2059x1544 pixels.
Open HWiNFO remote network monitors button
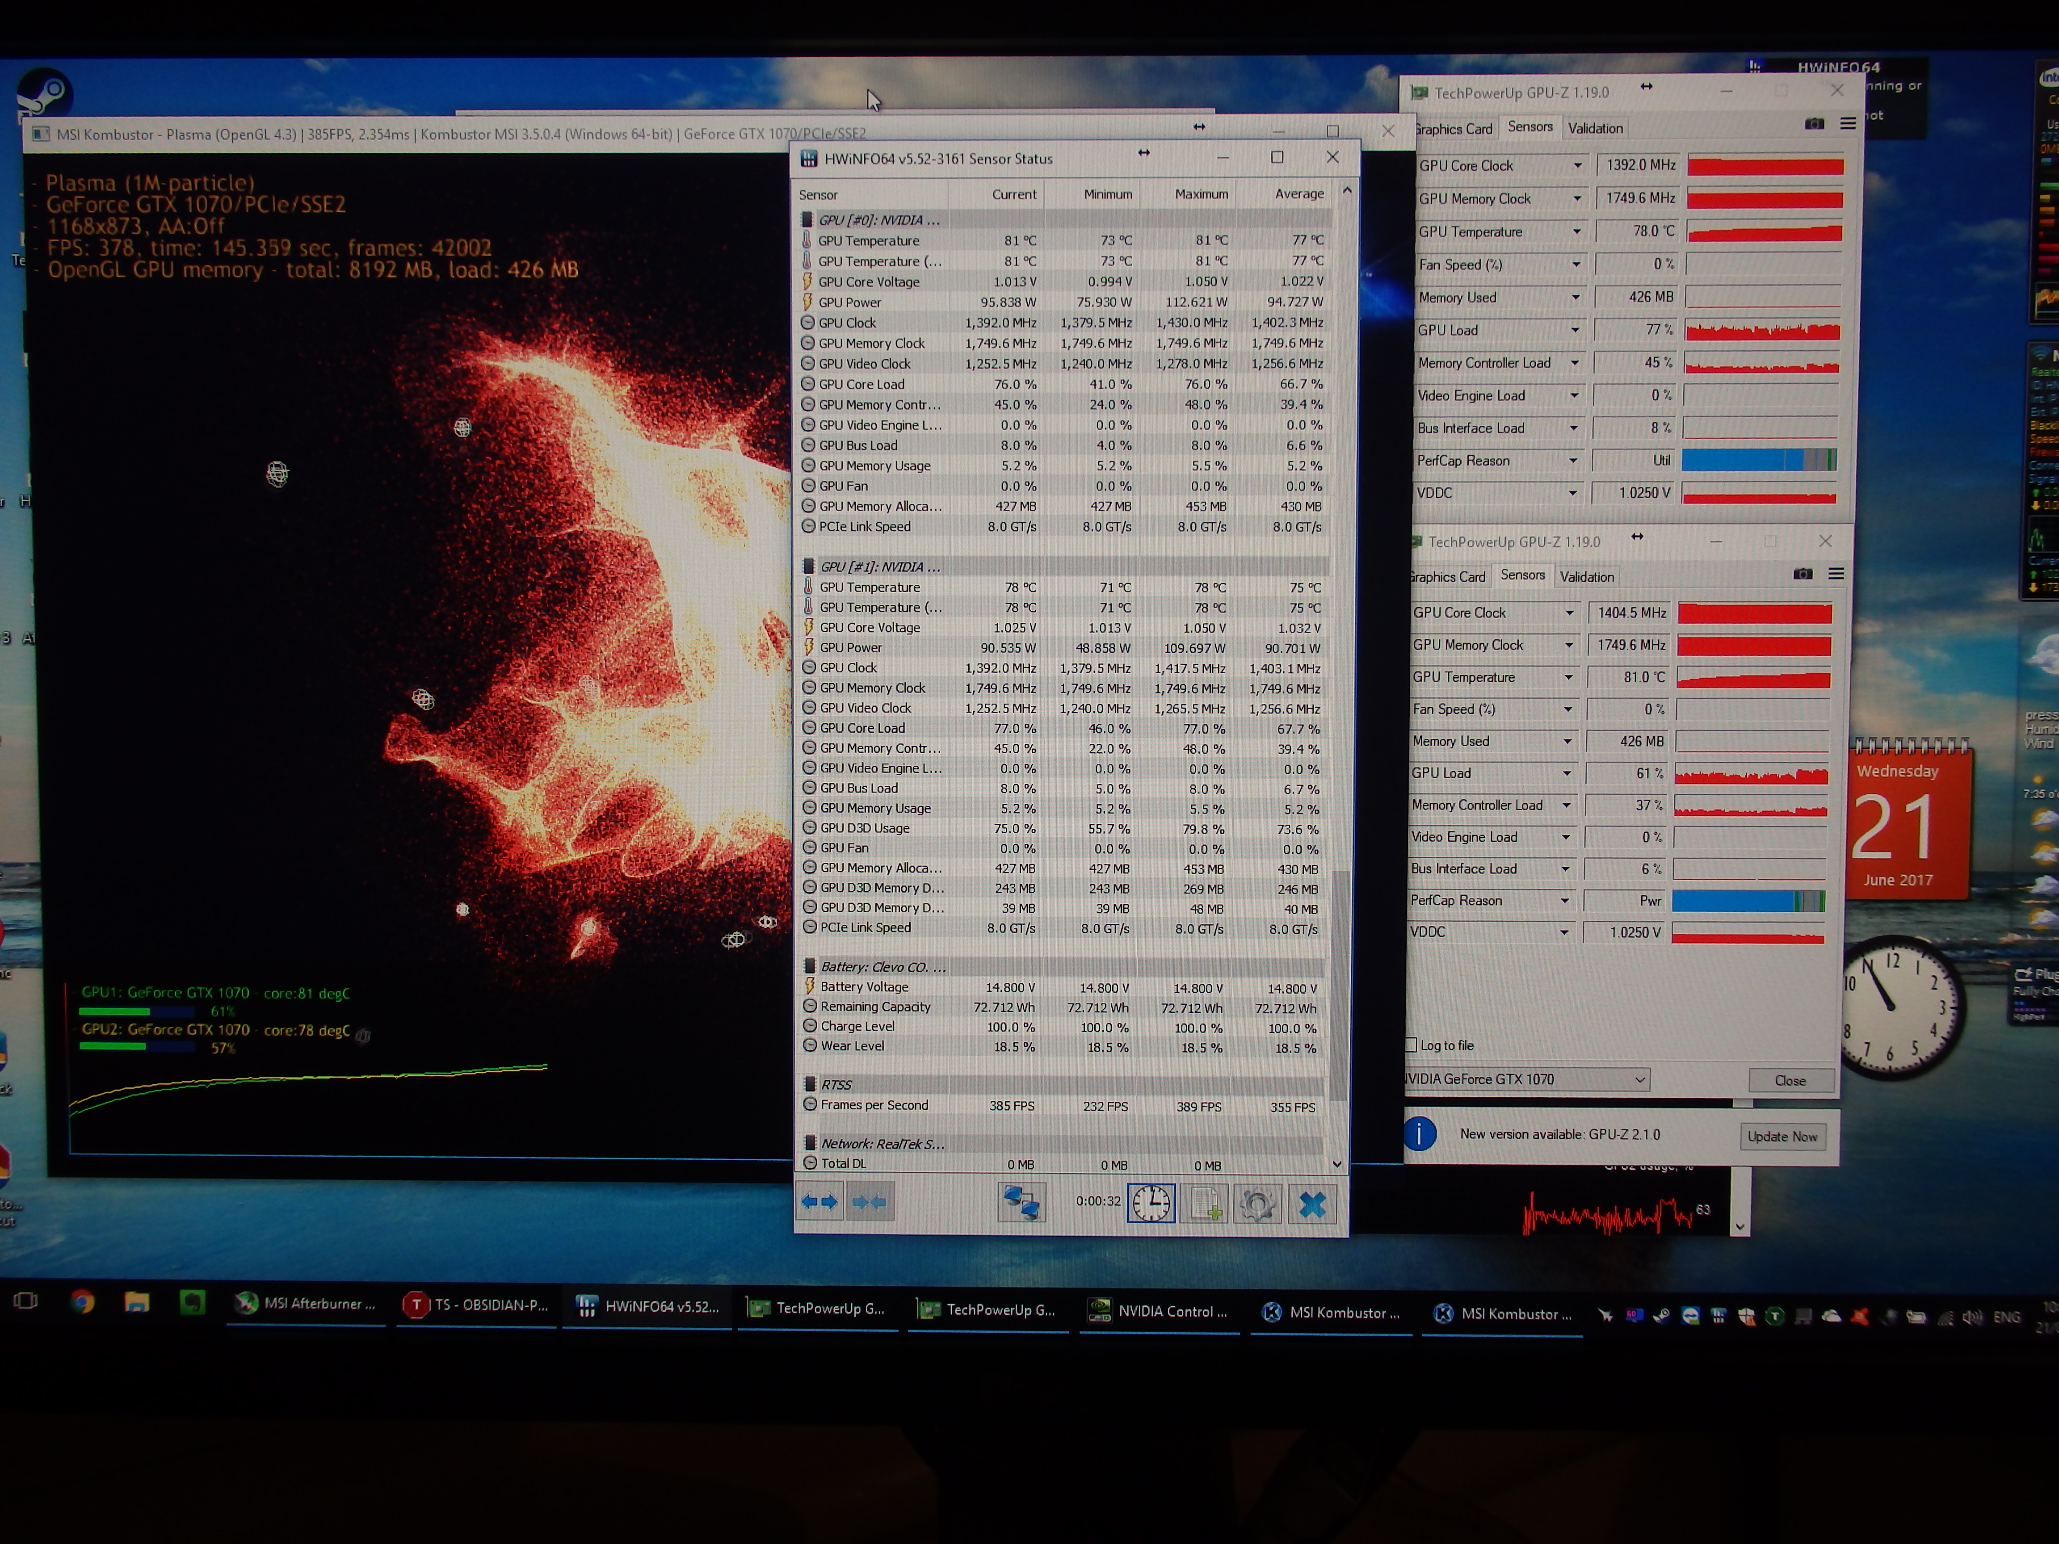(x=1021, y=1202)
